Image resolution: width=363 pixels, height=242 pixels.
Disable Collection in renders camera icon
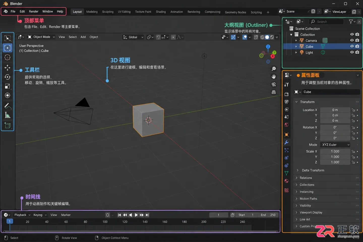(357, 34)
